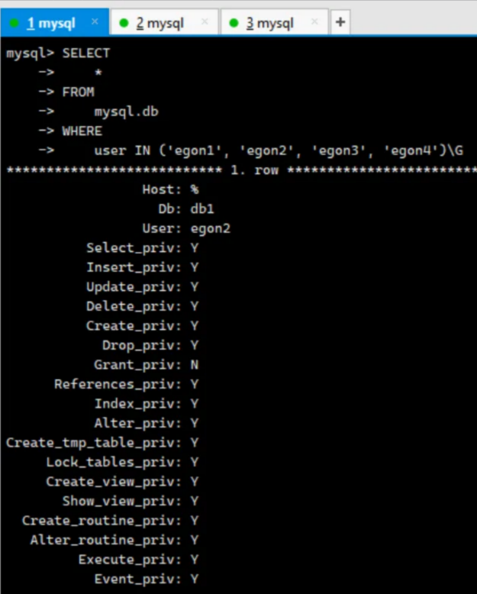The height and width of the screenshot is (594, 477).
Task: Click the Create_tmp_table_priv field label
Action: pos(94,443)
